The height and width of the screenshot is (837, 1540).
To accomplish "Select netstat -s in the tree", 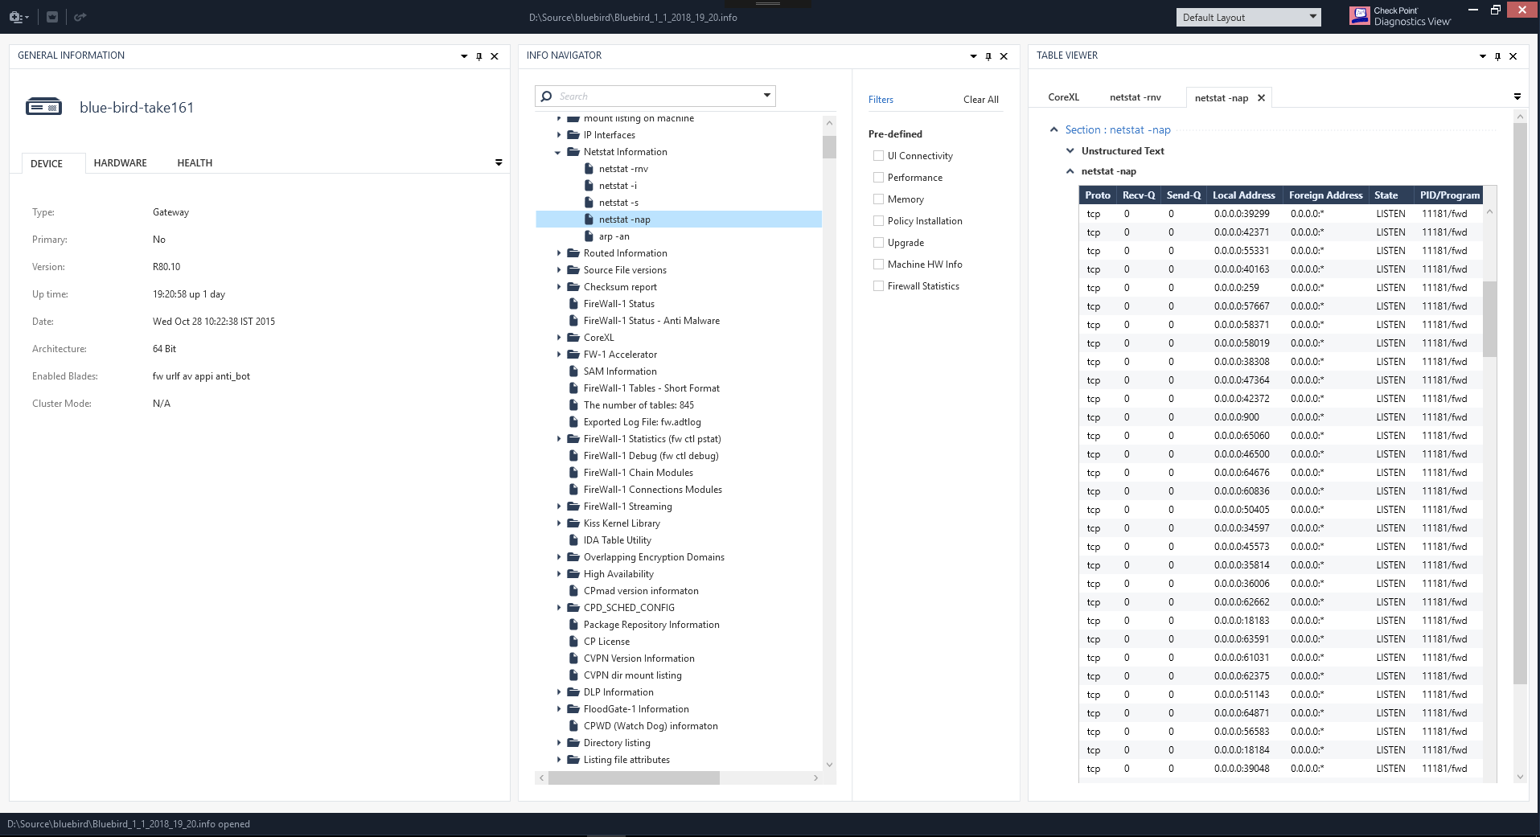I will [x=618, y=203].
